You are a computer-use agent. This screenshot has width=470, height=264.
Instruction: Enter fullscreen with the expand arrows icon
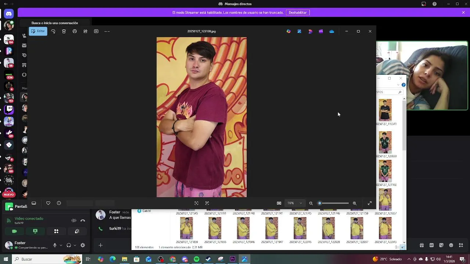370,203
